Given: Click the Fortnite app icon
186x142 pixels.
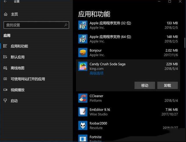Looking at the screenshot, I should coord(83,138).
